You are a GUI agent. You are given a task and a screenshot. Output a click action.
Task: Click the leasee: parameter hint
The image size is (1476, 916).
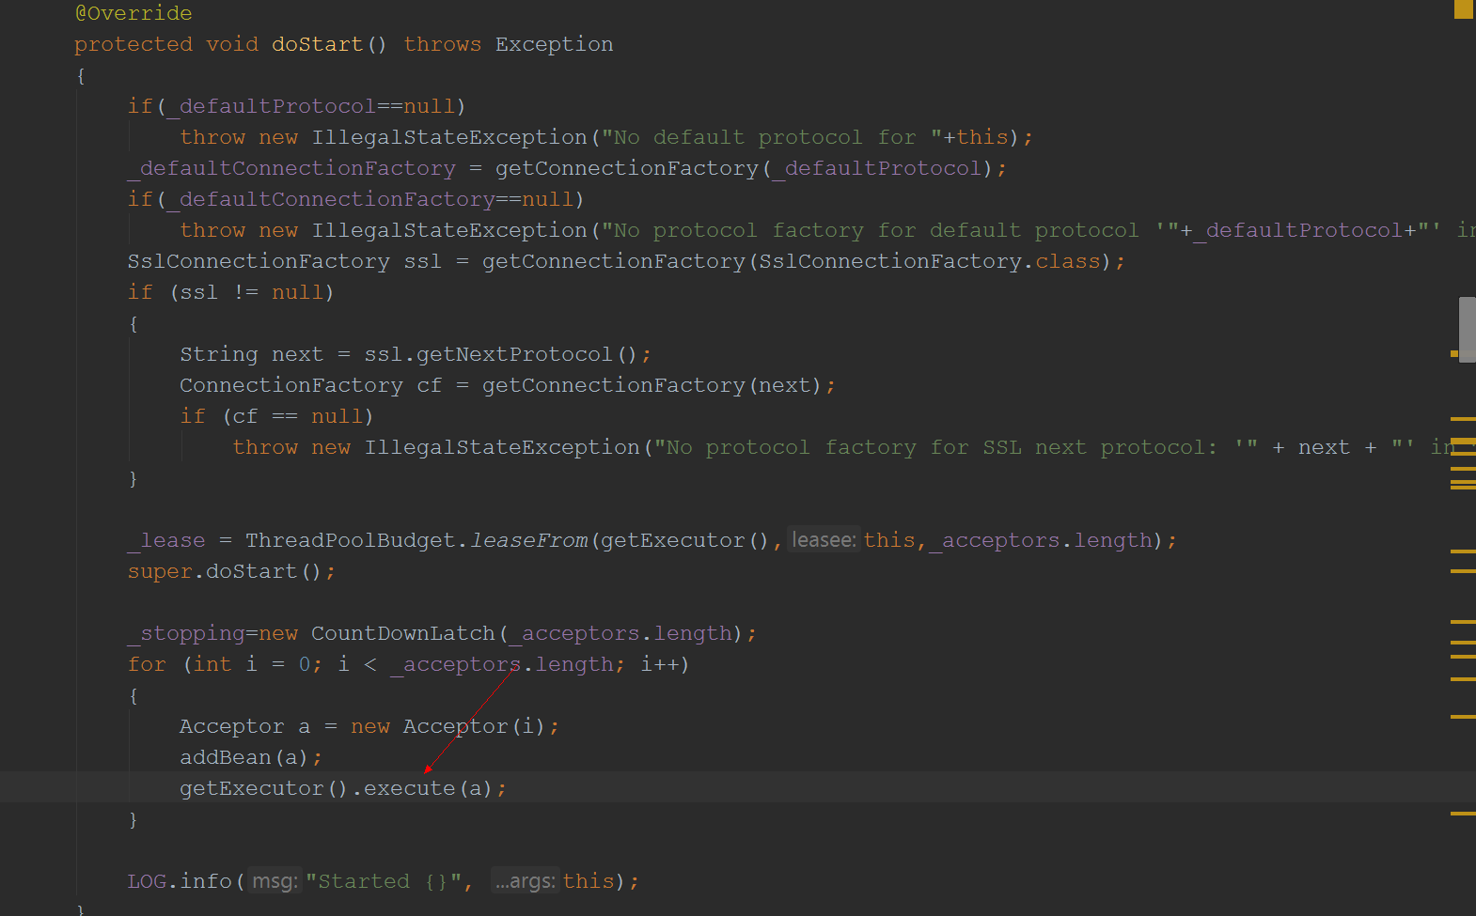824,540
